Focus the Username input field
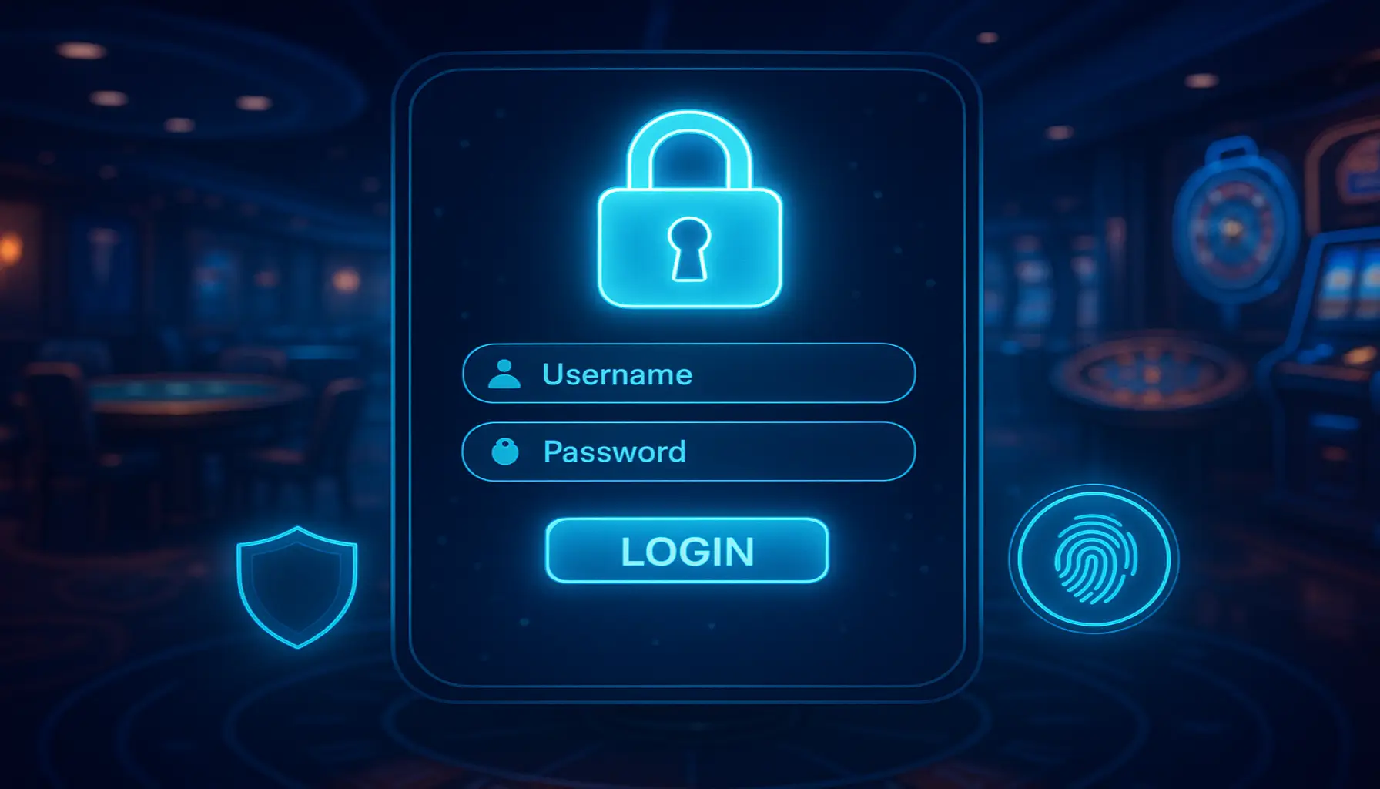 tap(688, 374)
